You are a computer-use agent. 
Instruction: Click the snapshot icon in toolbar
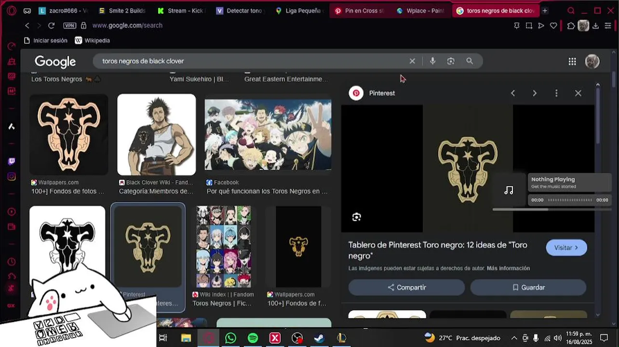(529, 26)
